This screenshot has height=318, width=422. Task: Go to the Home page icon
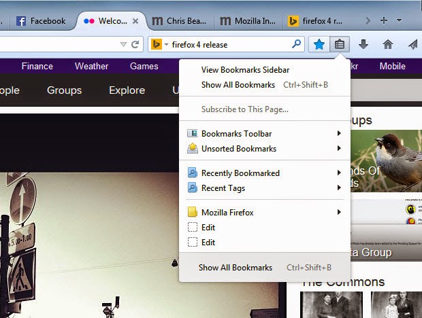(x=387, y=44)
